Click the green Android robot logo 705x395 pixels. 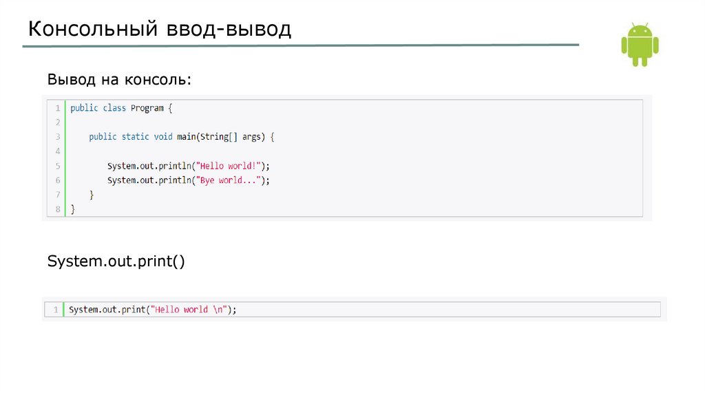click(x=640, y=43)
